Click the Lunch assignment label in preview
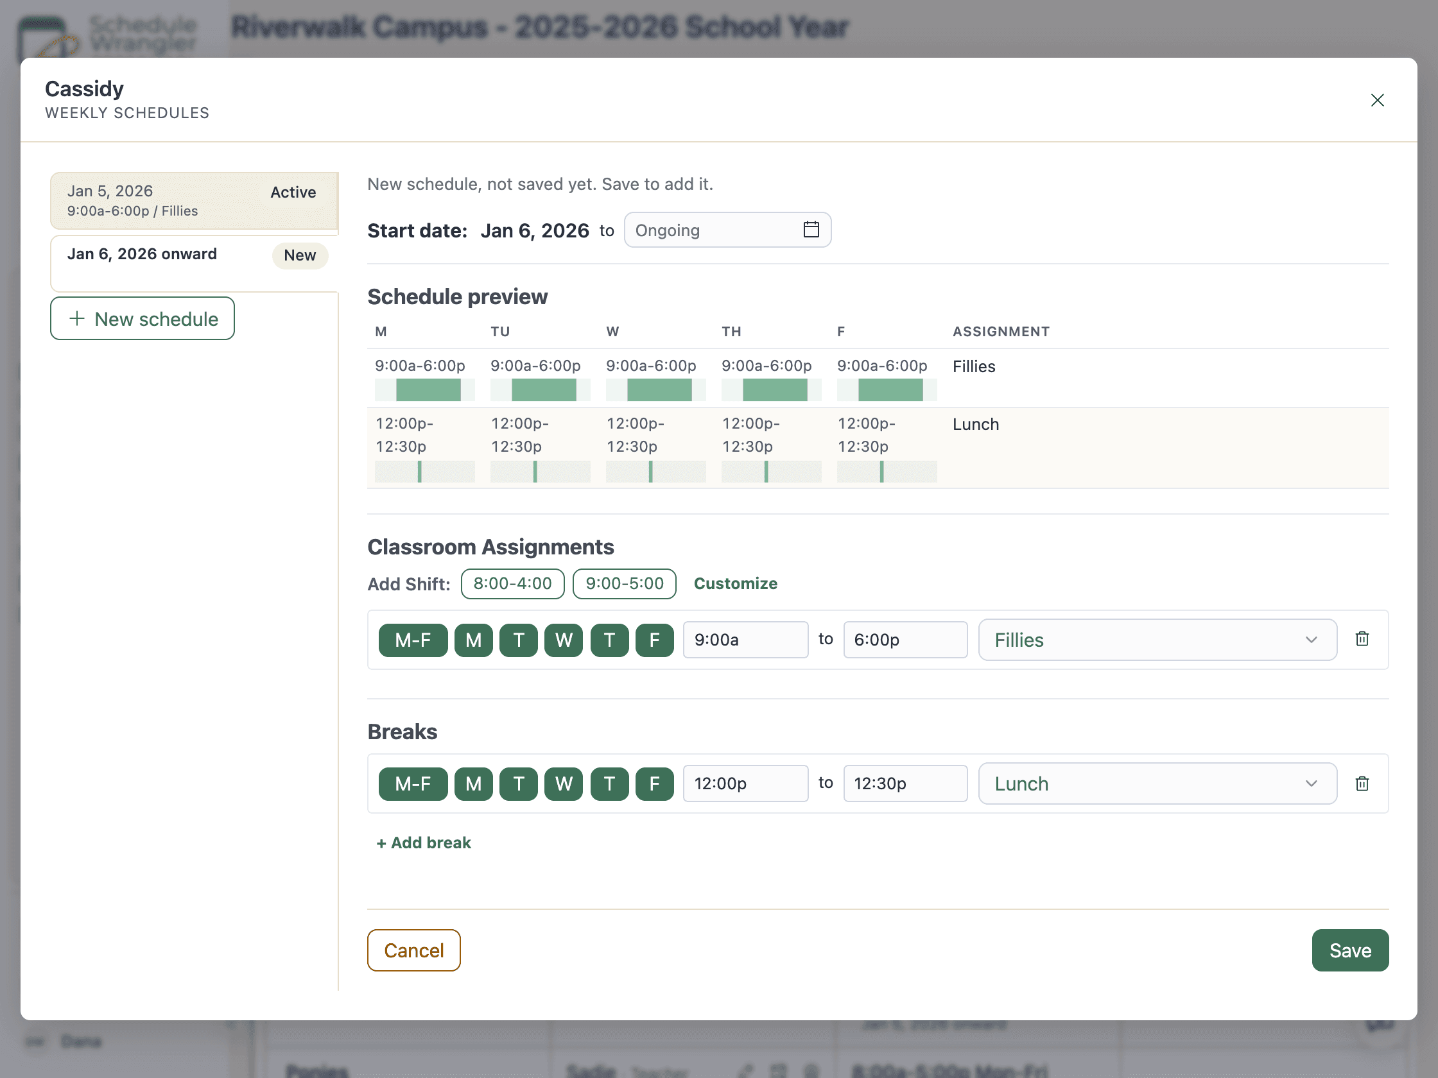The width and height of the screenshot is (1438, 1078). 975,424
